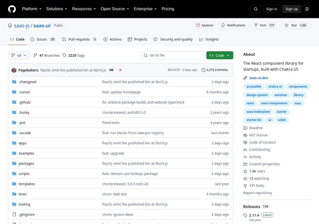
Task: Expand the Platform menu
Action: tap(31, 9)
